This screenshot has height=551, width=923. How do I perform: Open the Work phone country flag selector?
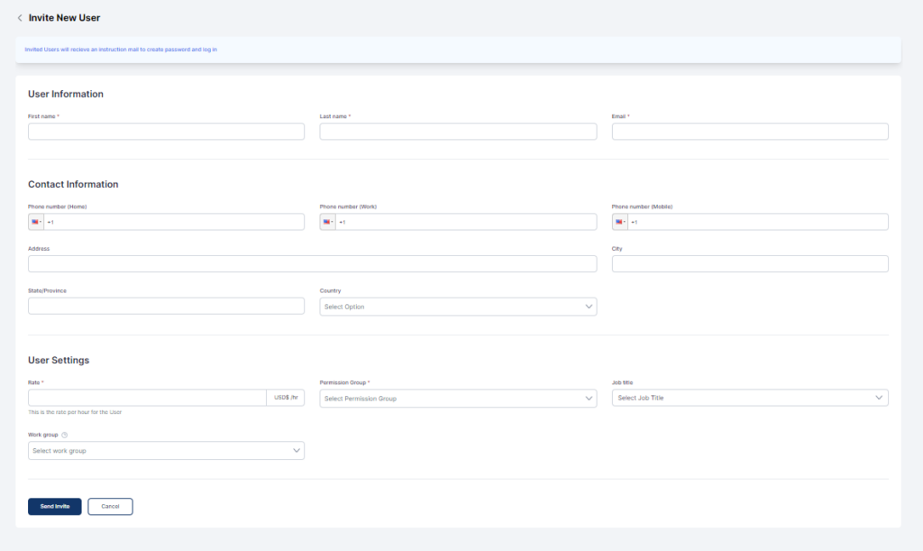coord(328,222)
